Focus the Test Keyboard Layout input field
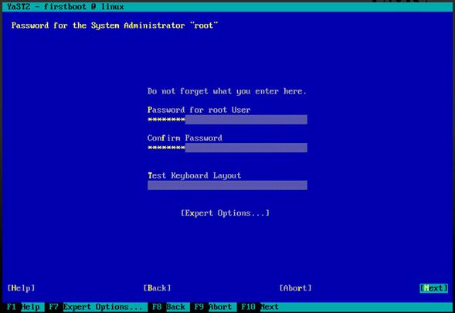This screenshot has width=455, height=313. 227,185
